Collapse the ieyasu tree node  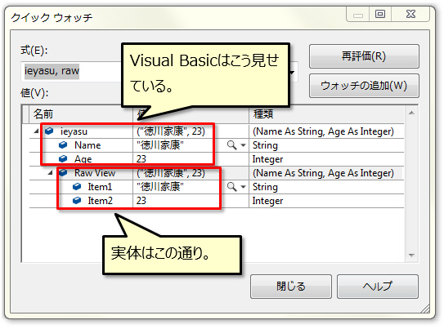(36, 131)
